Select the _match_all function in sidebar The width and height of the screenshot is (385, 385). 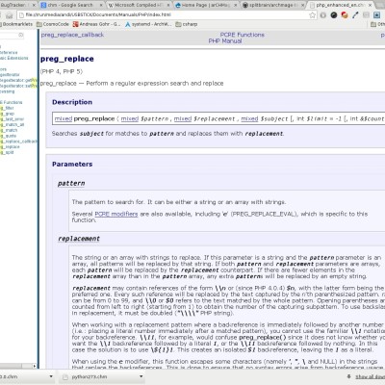click(x=13, y=124)
